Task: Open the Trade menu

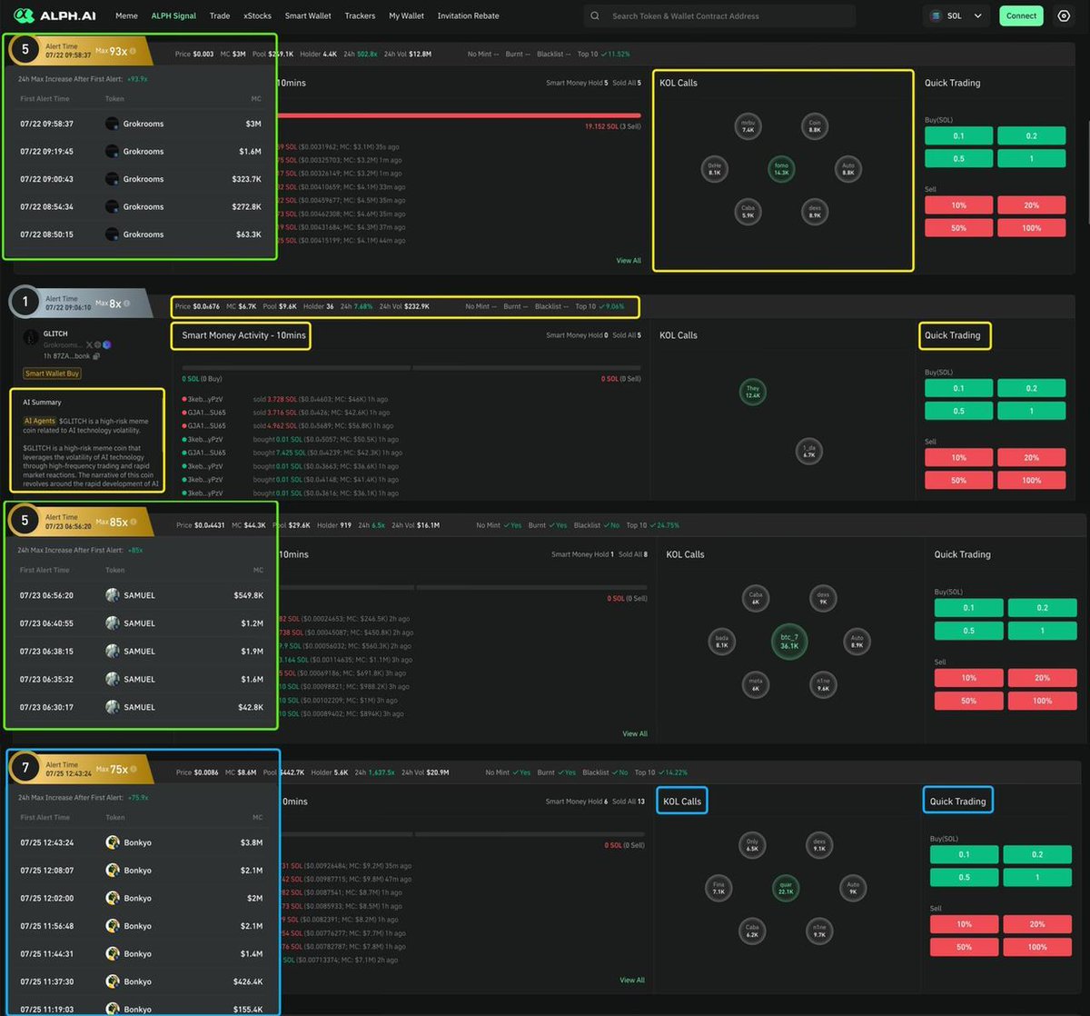Action: coord(220,15)
